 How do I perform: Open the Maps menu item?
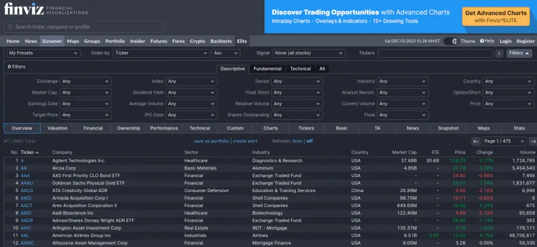coord(73,41)
